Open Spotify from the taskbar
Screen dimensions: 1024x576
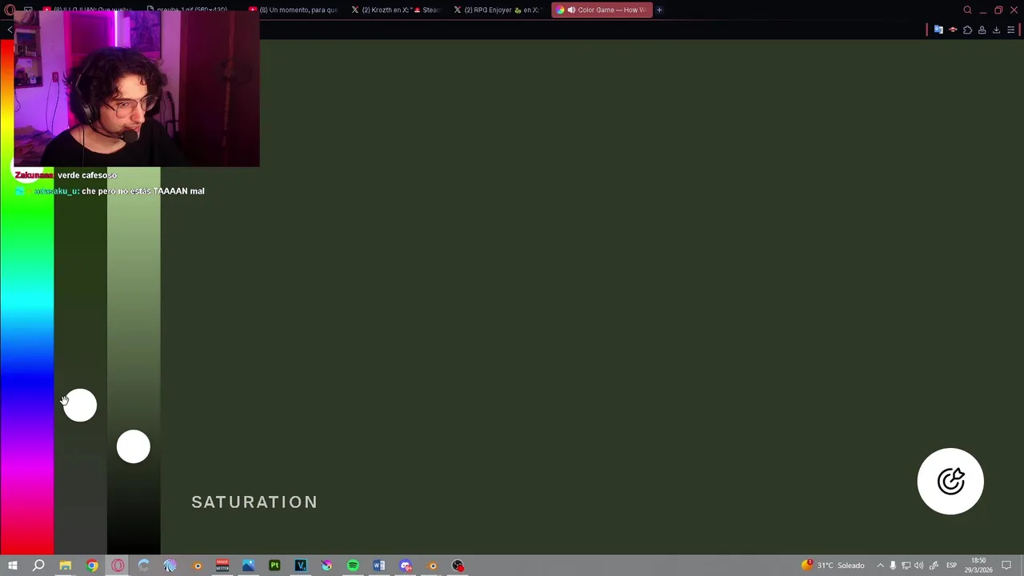tap(353, 566)
